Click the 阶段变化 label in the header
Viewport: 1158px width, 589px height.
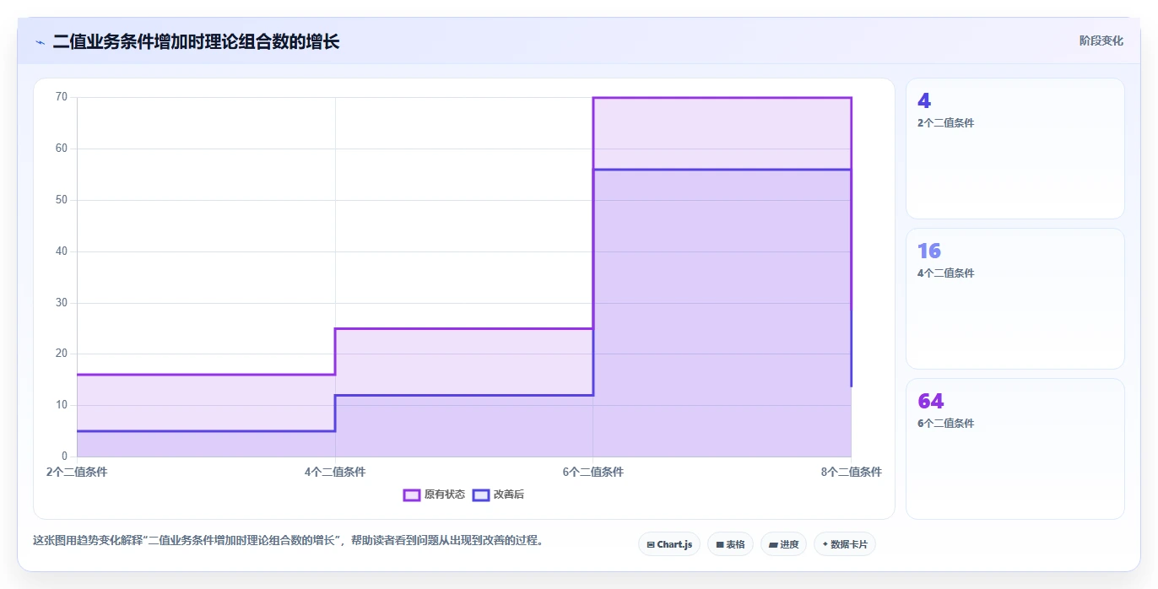[1101, 41]
